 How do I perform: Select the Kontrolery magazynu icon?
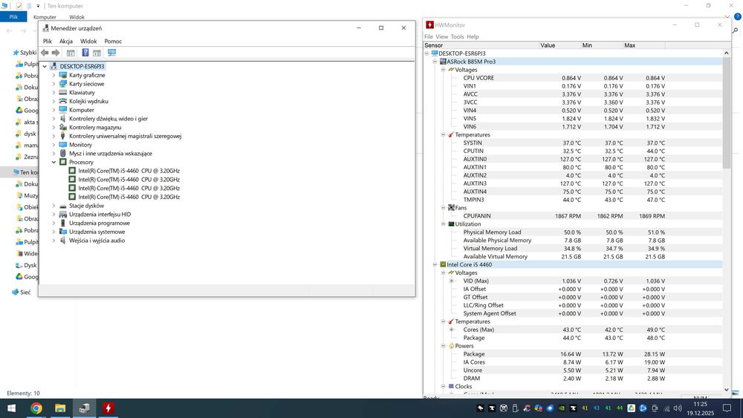(x=63, y=127)
